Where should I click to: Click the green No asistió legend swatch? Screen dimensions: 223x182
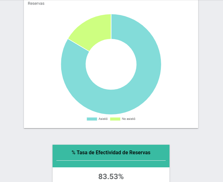pos(115,119)
